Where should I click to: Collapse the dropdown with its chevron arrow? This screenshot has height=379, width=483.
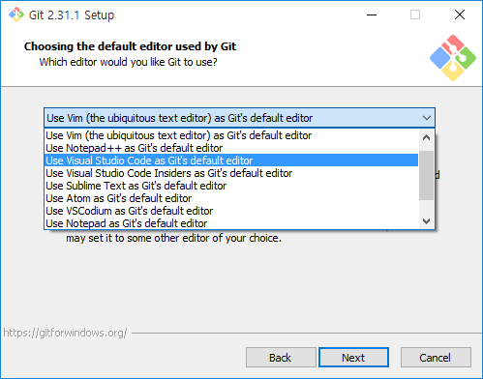point(427,118)
